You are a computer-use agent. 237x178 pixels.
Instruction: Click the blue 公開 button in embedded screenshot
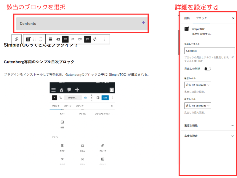tap(105, 98)
